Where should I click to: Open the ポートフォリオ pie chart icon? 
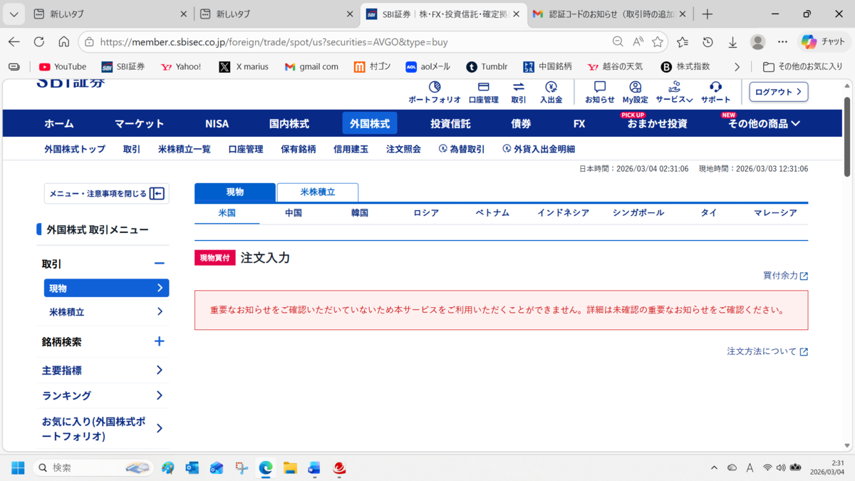click(x=434, y=88)
